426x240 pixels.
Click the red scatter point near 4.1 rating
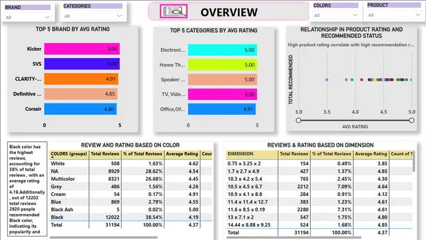coord(361,80)
